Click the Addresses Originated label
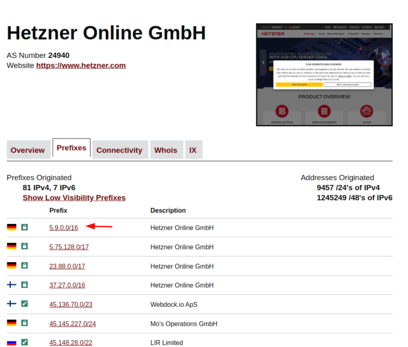Image resolution: width=408 pixels, height=347 pixels. pos(337,177)
